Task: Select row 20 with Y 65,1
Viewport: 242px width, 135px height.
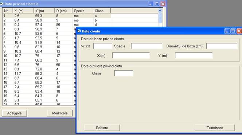Action: pos(39,100)
